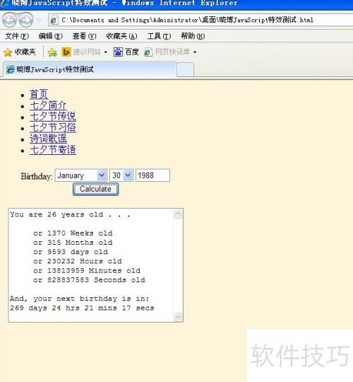Image resolution: width=353 pixels, height=382 pixels.
Task: Expand the month dropdown showing January
Action: [x=102, y=175]
